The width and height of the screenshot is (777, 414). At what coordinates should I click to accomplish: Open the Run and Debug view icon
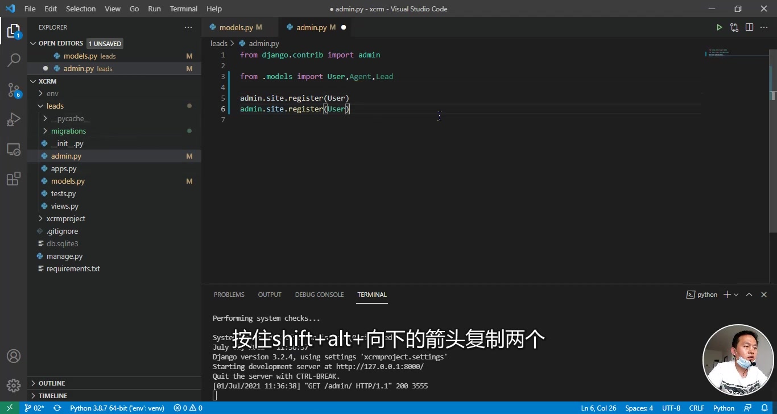point(14,119)
